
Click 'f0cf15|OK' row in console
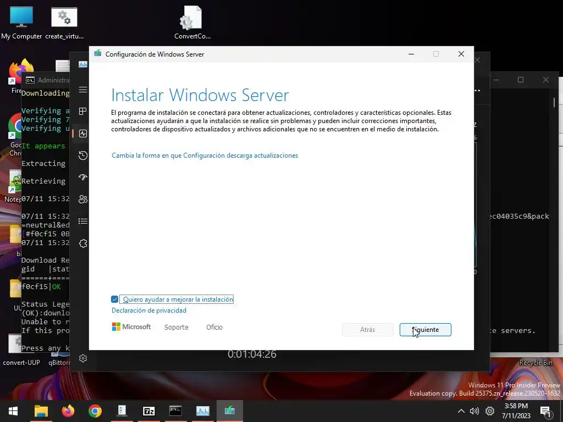coord(41,287)
